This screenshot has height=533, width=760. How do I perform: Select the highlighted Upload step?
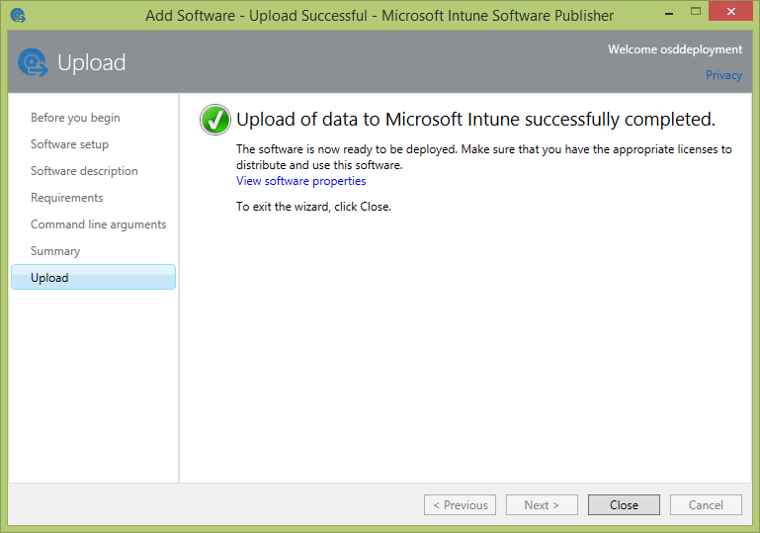coord(93,278)
